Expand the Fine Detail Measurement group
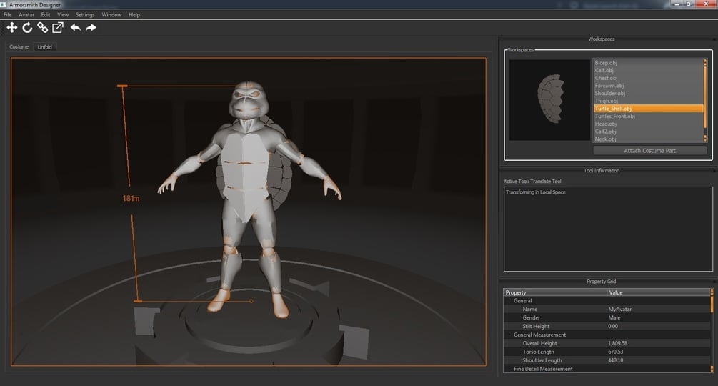Screen dimensions: 718x386 click(x=509, y=369)
